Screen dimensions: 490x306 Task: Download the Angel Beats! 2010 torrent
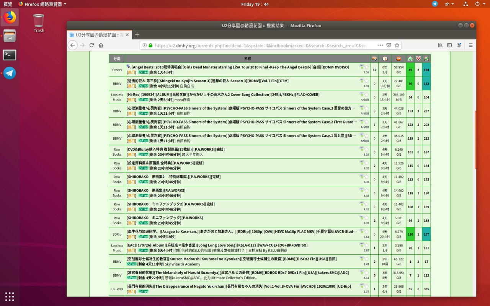click(362, 67)
